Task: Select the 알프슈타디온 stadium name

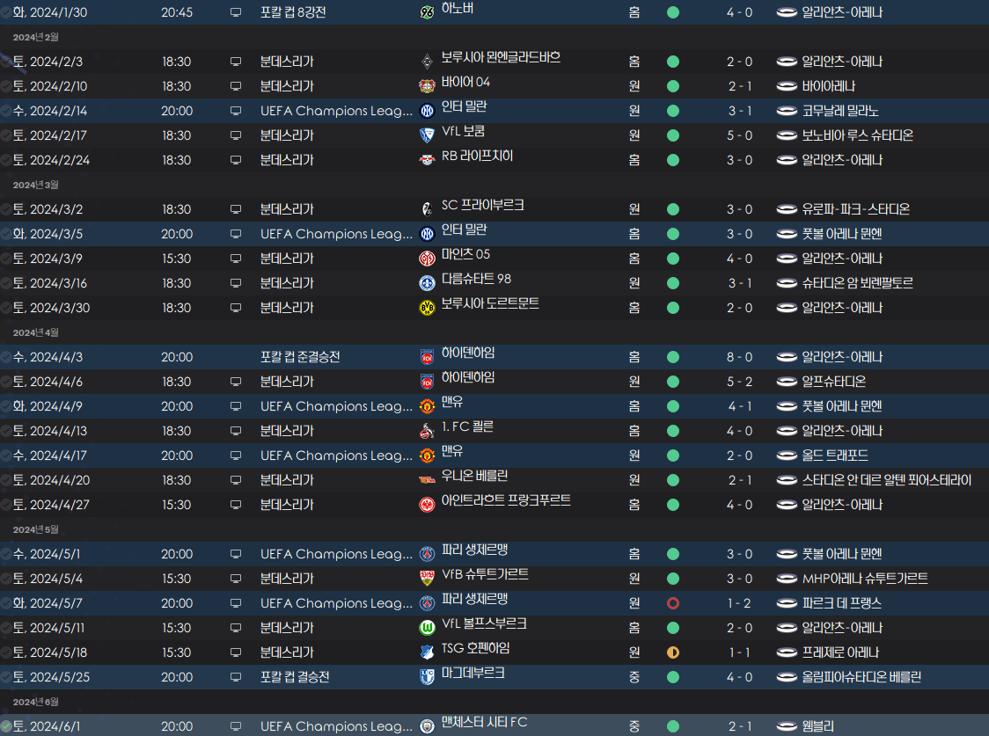Action: point(834,382)
